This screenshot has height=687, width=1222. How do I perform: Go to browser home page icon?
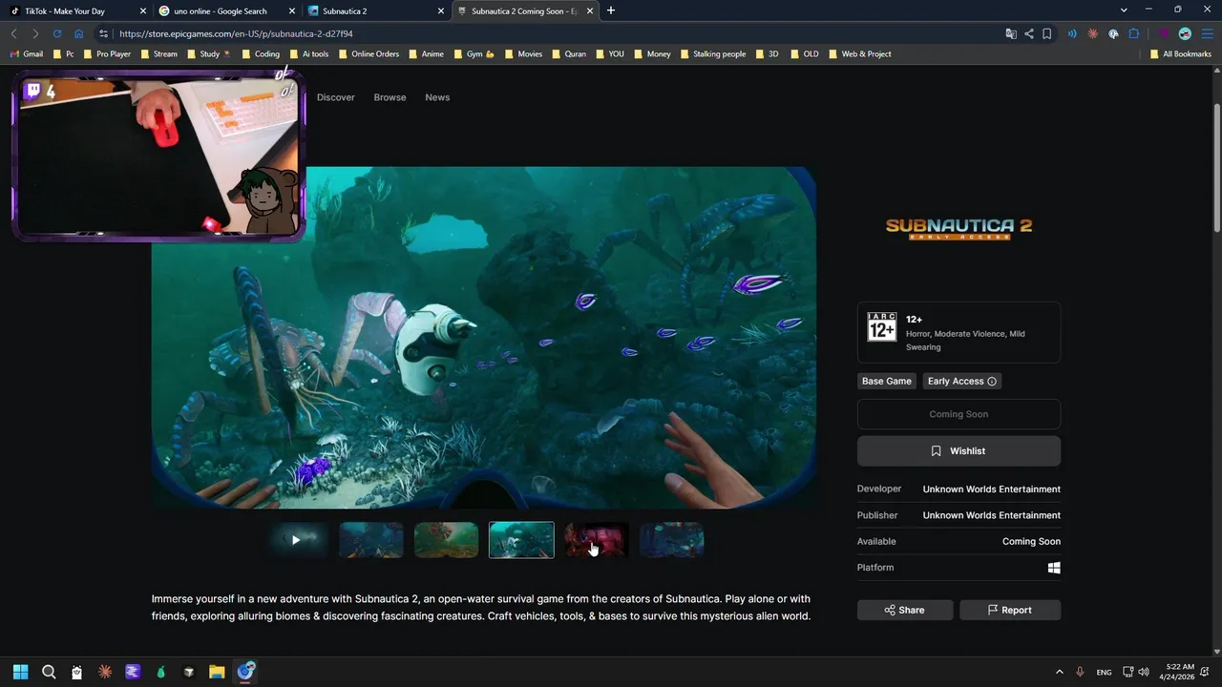(79, 33)
